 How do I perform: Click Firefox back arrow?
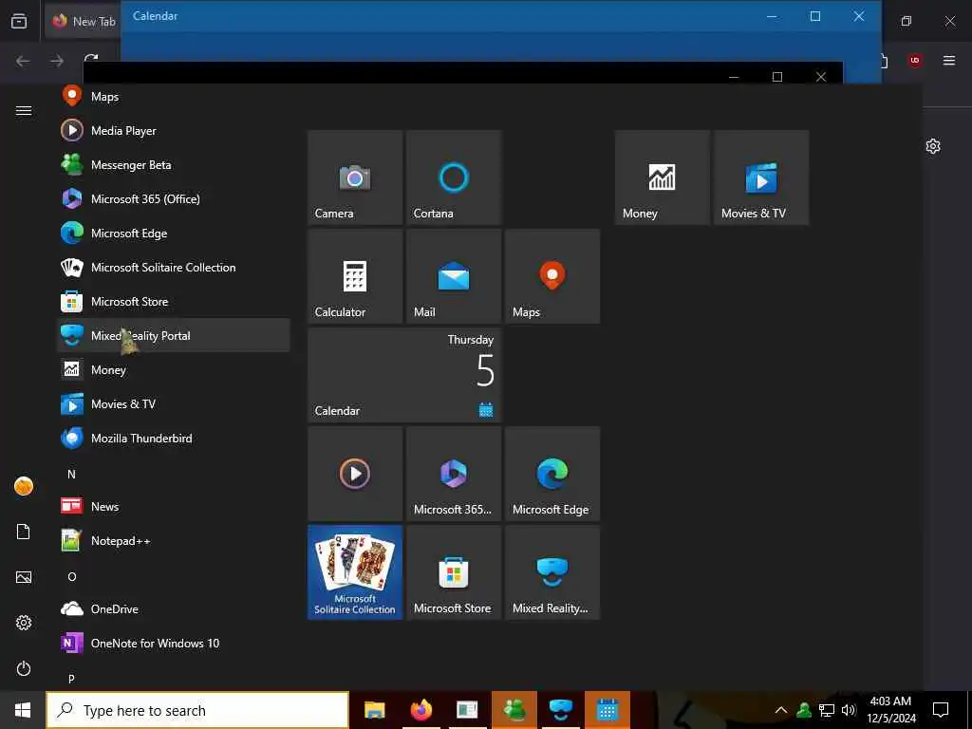[23, 61]
